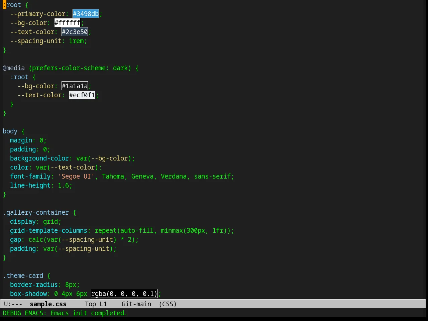
Task: Click the padding: 0 declaration in body
Action: tap(30, 149)
